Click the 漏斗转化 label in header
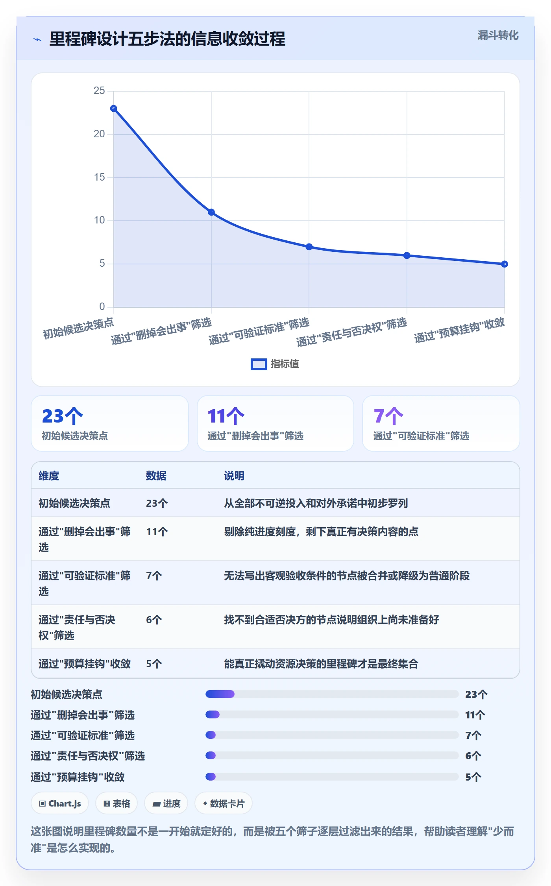This screenshot has height=886, width=551. (x=498, y=35)
